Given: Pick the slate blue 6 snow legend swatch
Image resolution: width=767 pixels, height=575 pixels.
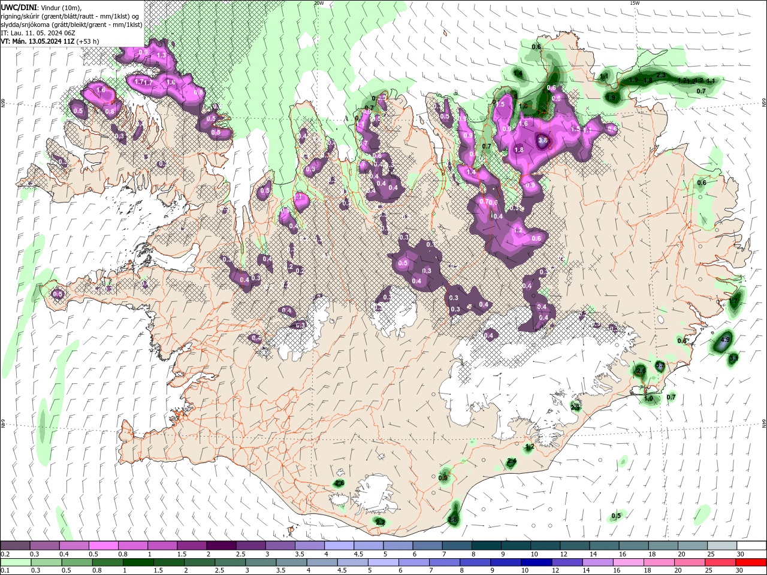Looking at the screenshot, I should click(427, 546).
